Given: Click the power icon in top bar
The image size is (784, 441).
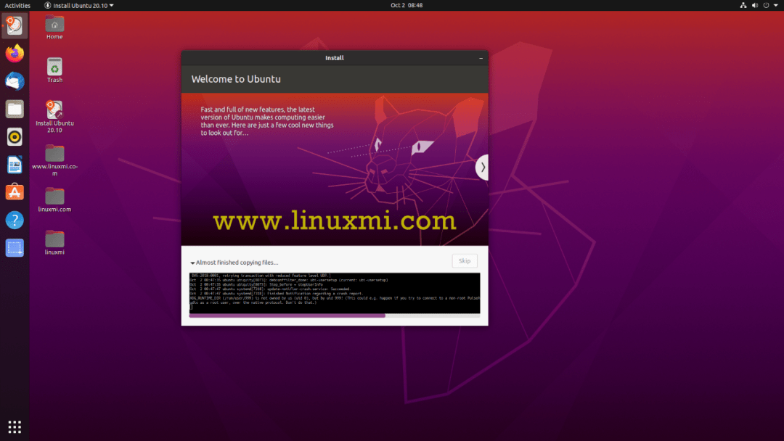Looking at the screenshot, I should click(x=766, y=5).
